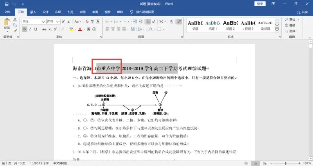Click the Copy icon in clipboard group

(15, 25)
